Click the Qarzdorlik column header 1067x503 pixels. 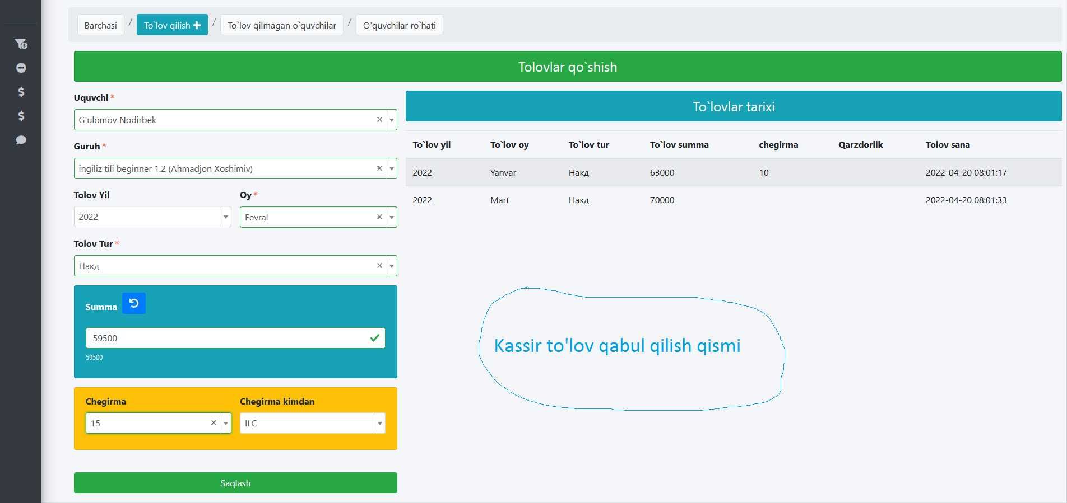click(x=860, y=144)
